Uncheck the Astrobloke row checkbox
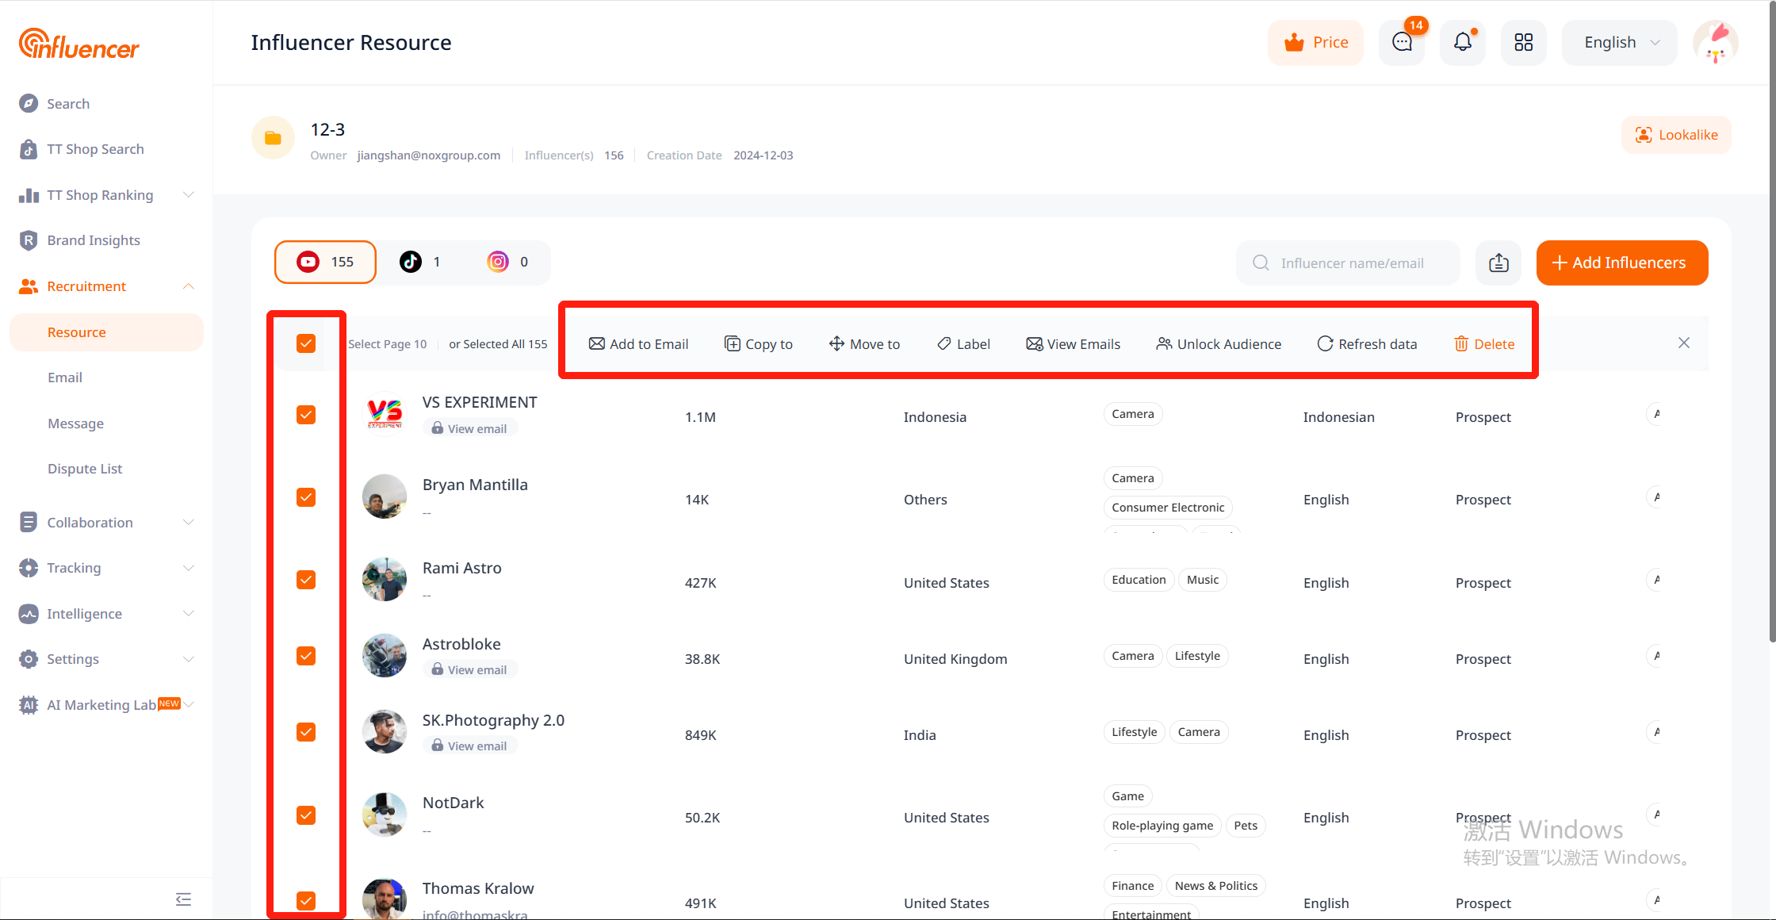 (306, 656)
